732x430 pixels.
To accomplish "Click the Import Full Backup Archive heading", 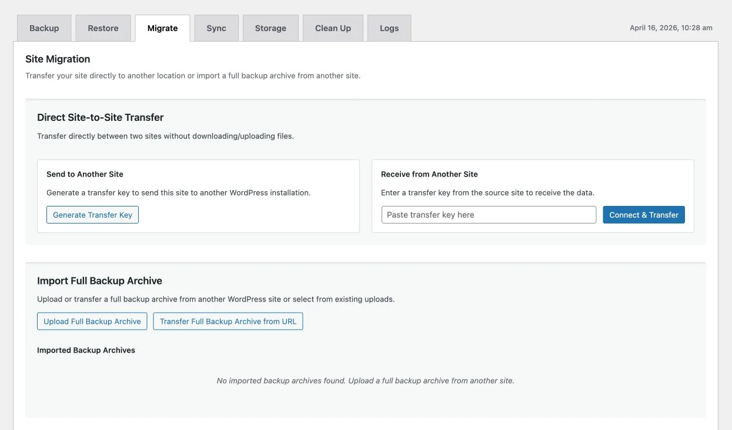I will [99, 281].
